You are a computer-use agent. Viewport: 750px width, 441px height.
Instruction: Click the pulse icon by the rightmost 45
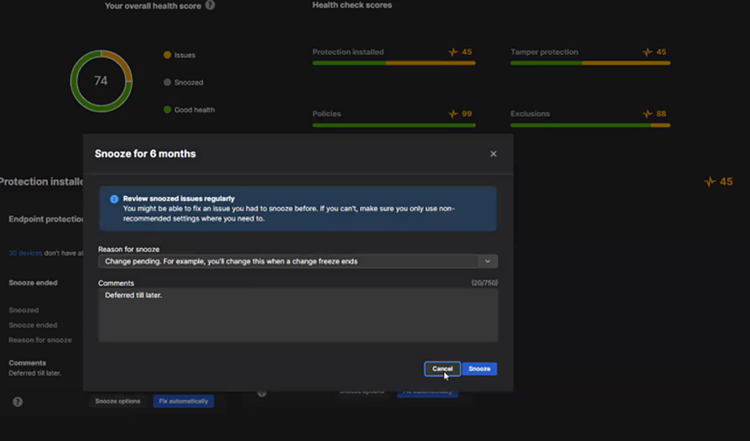click(709, 182)
